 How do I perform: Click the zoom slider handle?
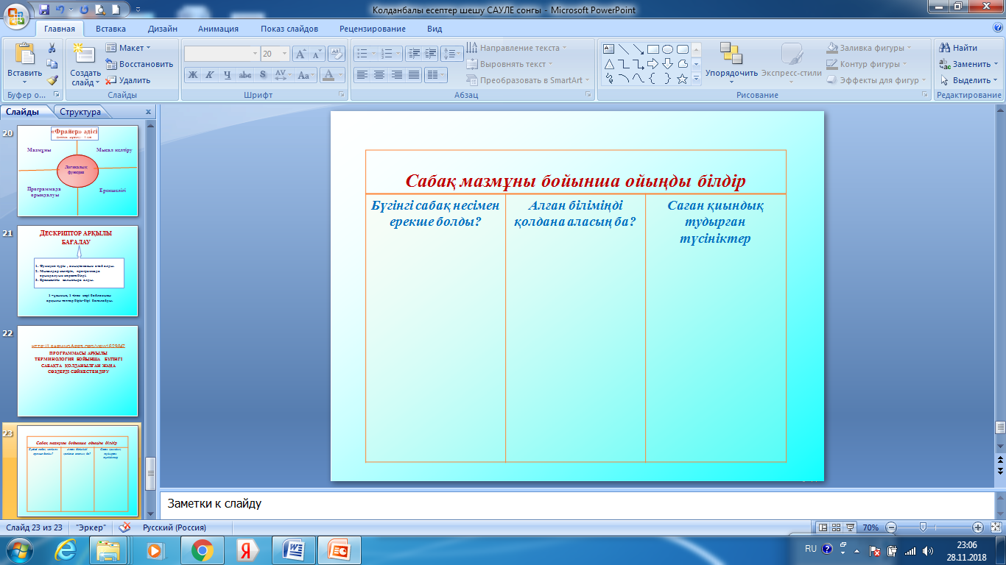click(x=923, y=527)
